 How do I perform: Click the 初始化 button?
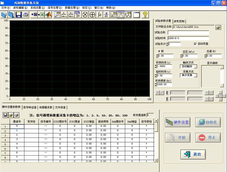click(208, 122)
